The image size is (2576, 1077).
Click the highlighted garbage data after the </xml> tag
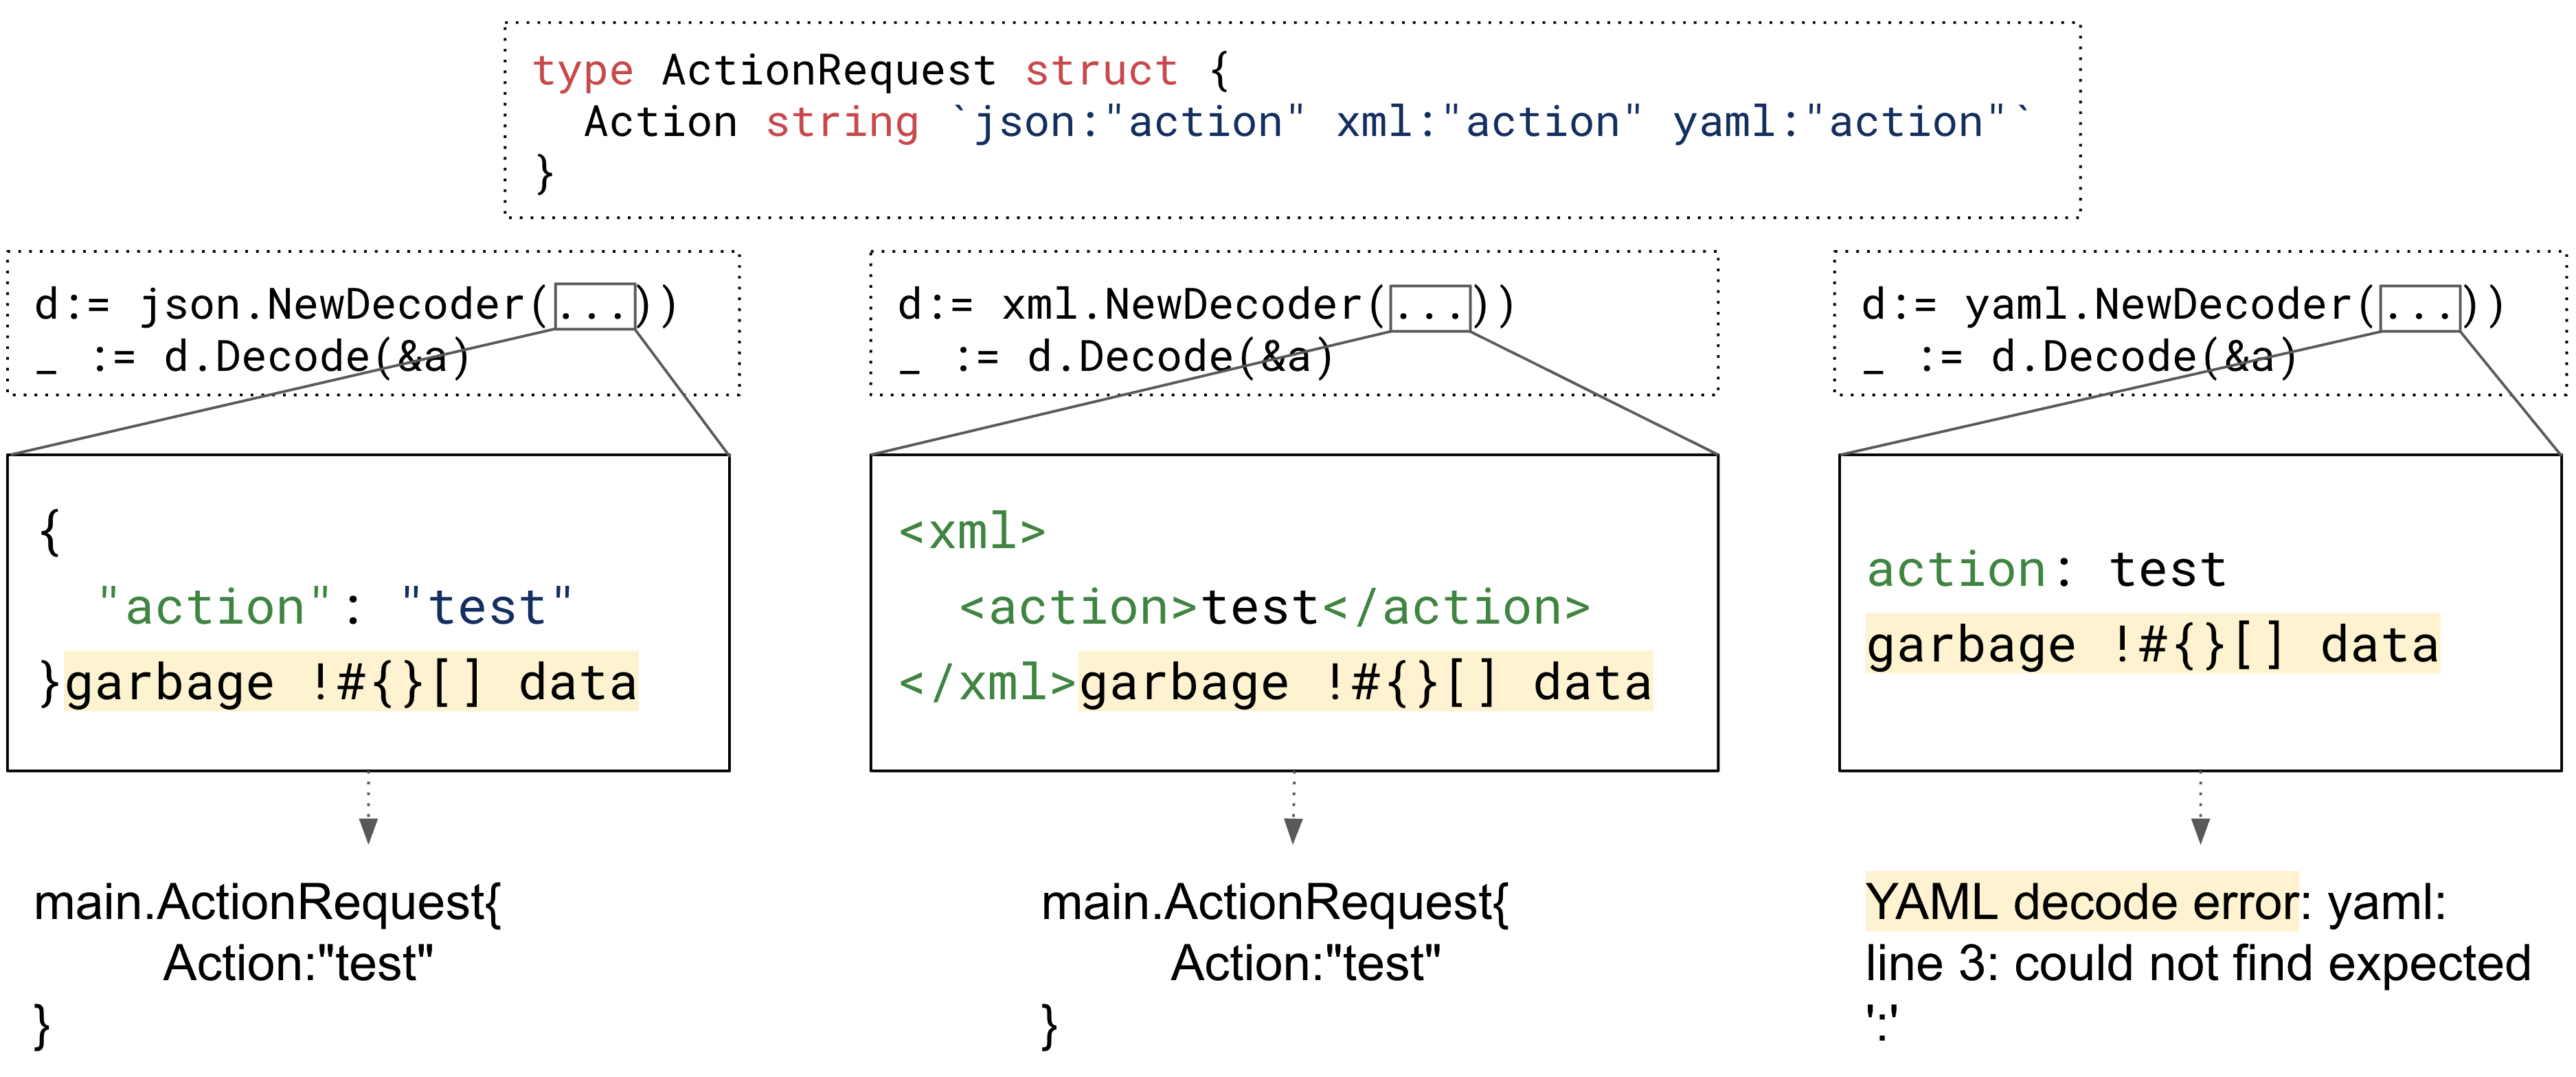click(x=1365, y=683)
